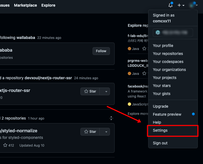
Task: Select Your codespaces in user menu
Action: 173,62
